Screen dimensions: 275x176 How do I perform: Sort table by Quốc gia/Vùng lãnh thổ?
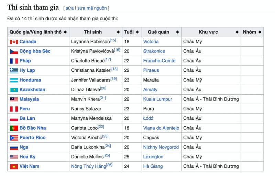click(x=65, y=32)
